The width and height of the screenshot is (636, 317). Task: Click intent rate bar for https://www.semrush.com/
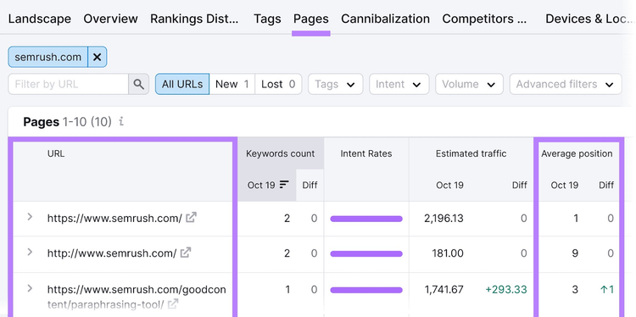(366, 219)
